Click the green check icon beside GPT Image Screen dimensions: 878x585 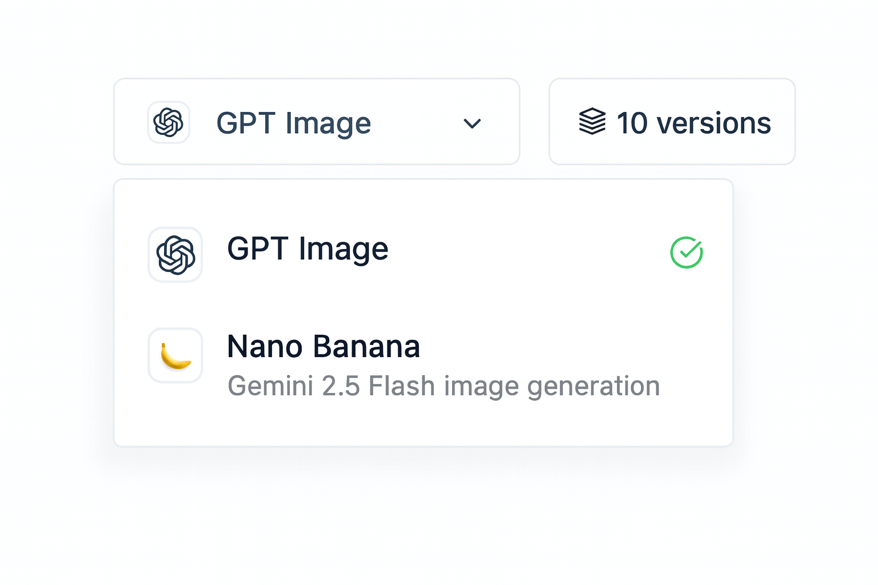687,251
